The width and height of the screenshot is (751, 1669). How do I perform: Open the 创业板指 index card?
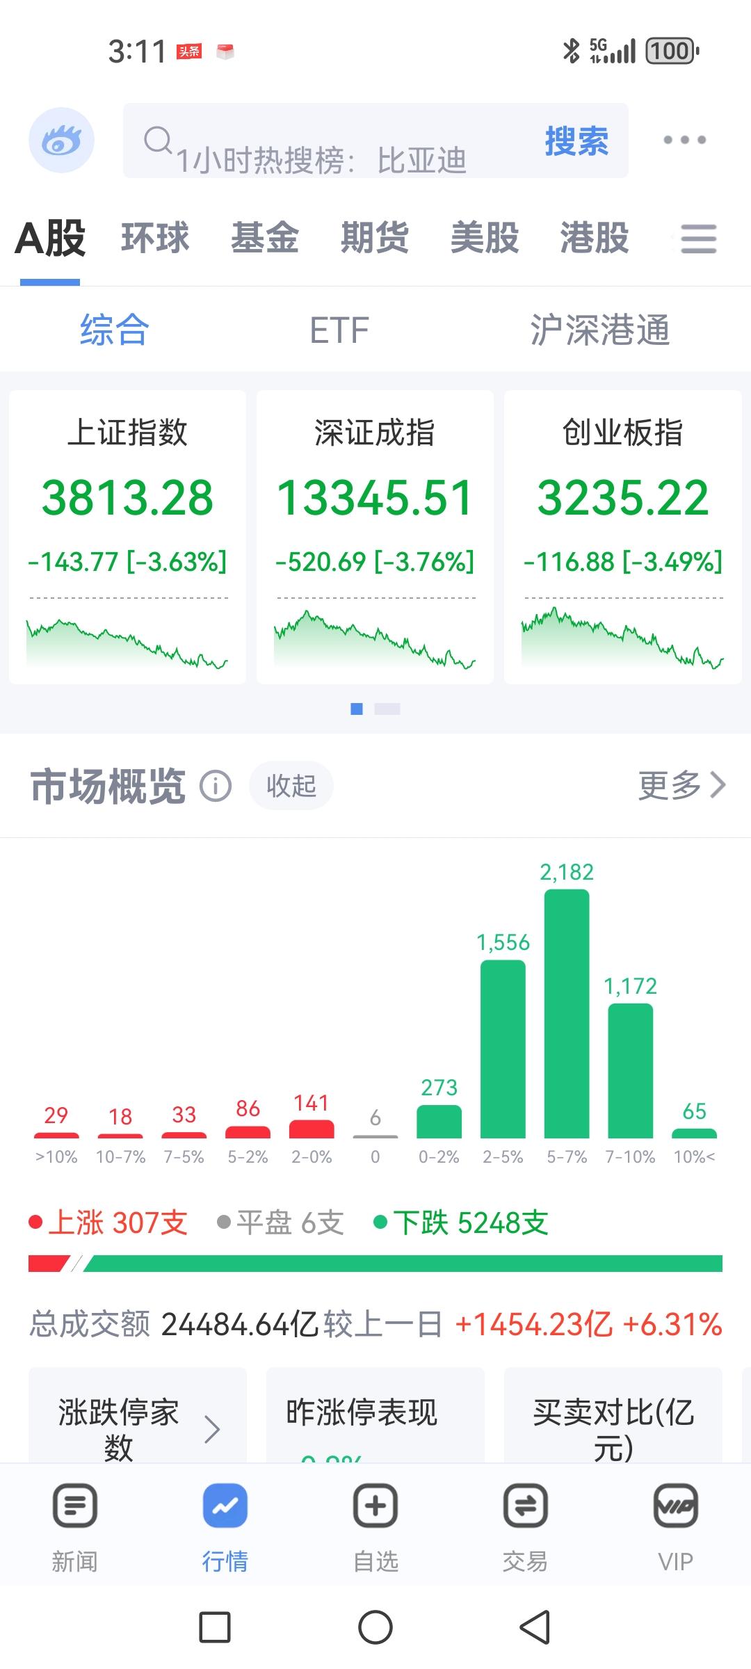[622, 537]
